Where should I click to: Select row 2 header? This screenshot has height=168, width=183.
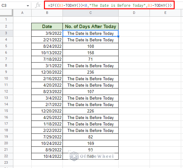click(x=6, y=26)
